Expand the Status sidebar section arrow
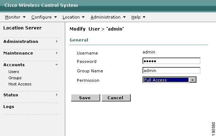This screenshot has width=216, height=136. [x=56, y=95]
